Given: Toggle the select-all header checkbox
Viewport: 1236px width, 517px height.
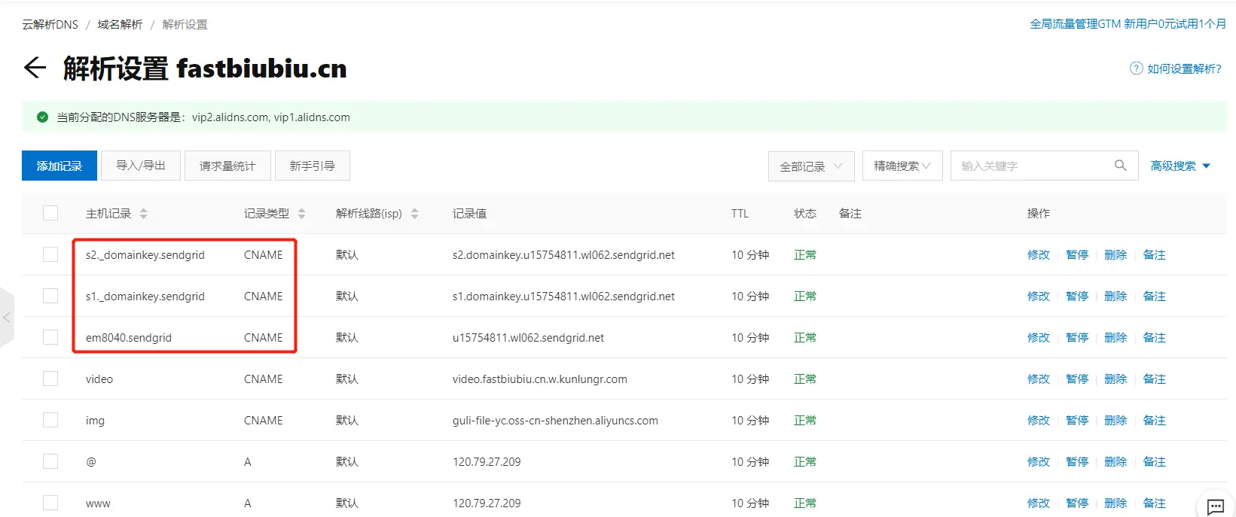Looking at the screenshot, I should [x=50, y=213].
